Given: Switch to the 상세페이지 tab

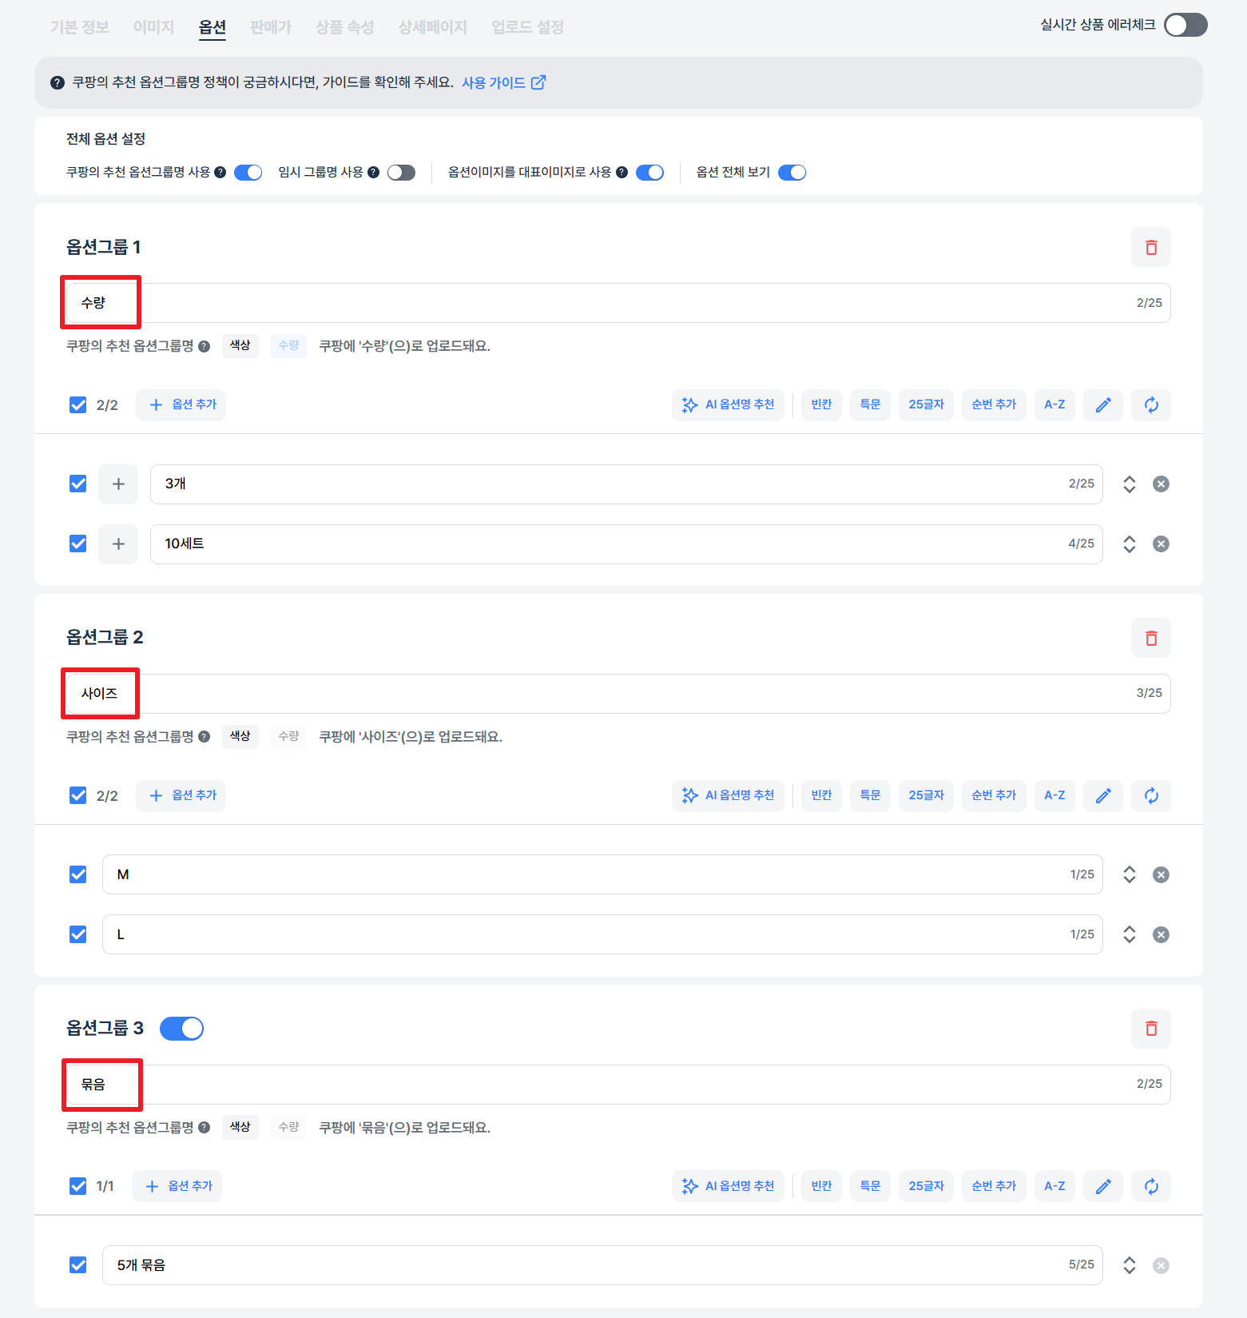Looking at the screenshot, I should tap(432, 27).
